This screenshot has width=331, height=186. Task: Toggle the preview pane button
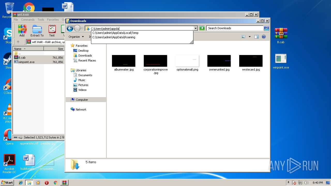pos(256,37)
